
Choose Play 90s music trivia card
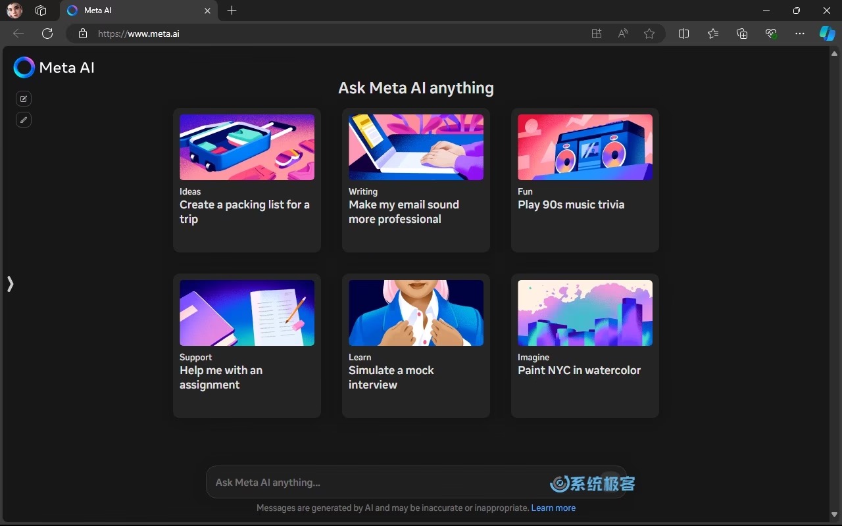[585, 180]
